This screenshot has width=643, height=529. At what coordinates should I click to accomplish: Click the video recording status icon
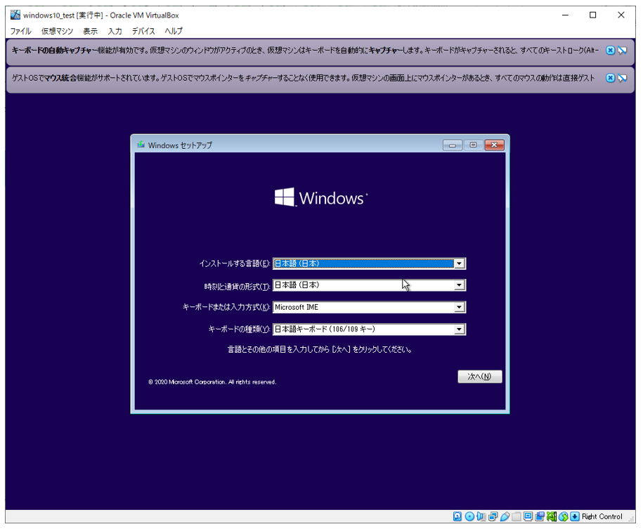tap(540, 516)
